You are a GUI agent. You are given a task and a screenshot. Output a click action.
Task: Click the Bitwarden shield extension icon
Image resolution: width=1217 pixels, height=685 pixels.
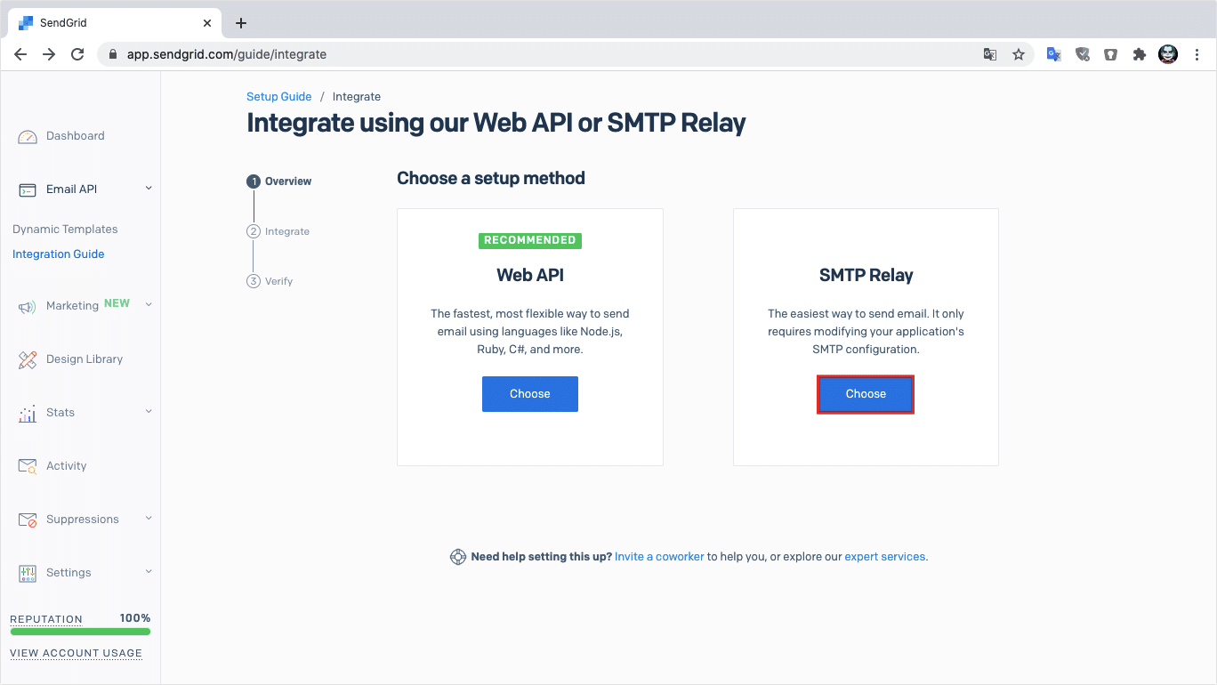(x=1110, y=54)
